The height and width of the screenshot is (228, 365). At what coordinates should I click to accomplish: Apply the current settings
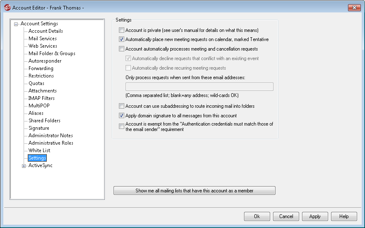tap(315, 216)
